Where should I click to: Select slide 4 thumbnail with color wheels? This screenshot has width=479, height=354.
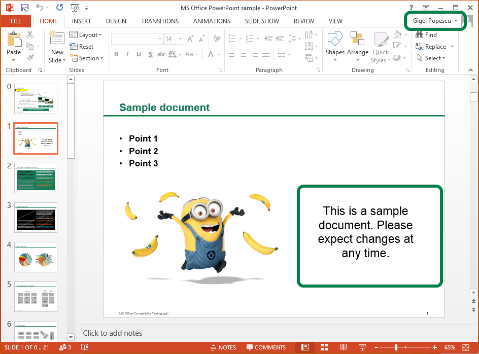[x=36, y=257]
